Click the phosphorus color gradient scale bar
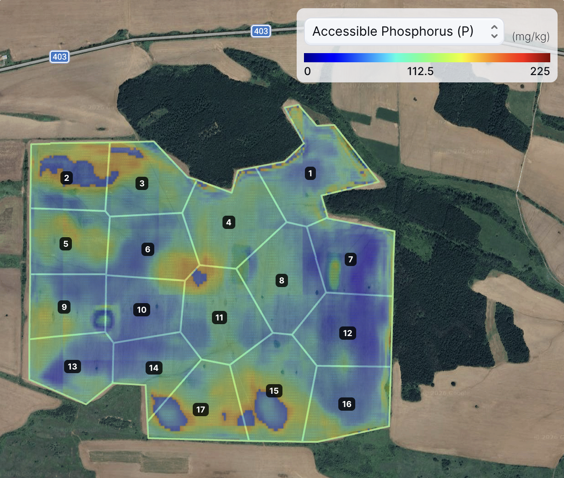564x478 pixels. [x=427, y=58]
